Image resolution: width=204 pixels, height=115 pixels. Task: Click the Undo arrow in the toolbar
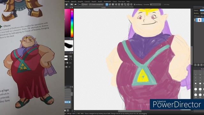tap(71, 4)
